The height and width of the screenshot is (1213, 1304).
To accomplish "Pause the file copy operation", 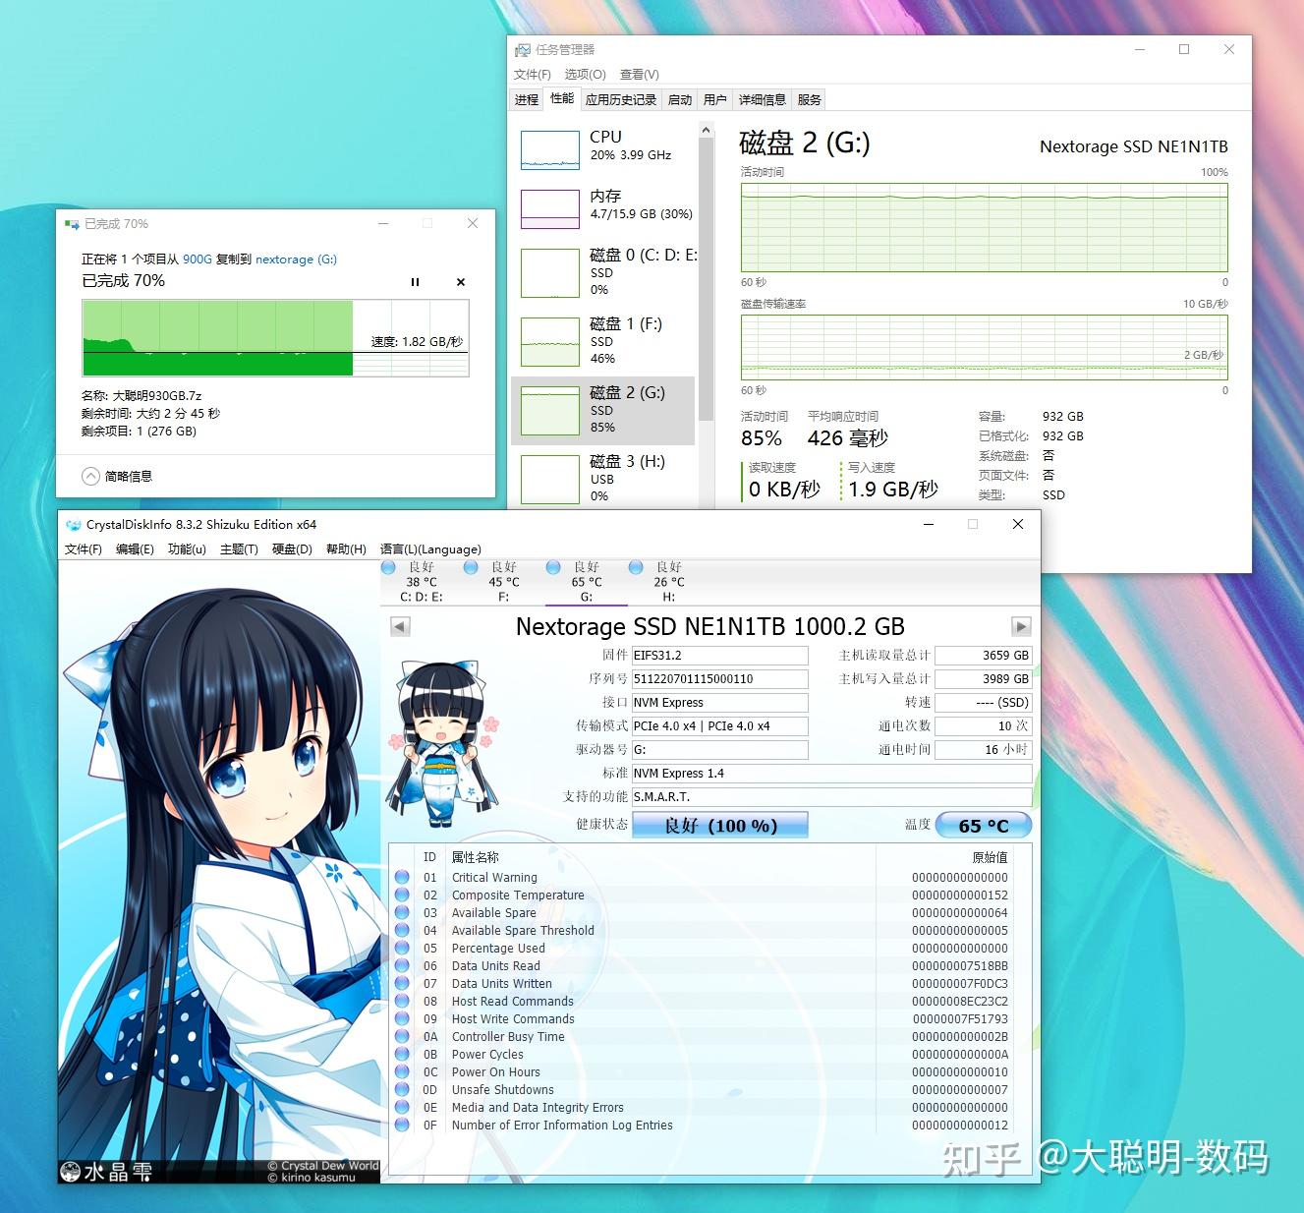I will (x=415, y=282).
